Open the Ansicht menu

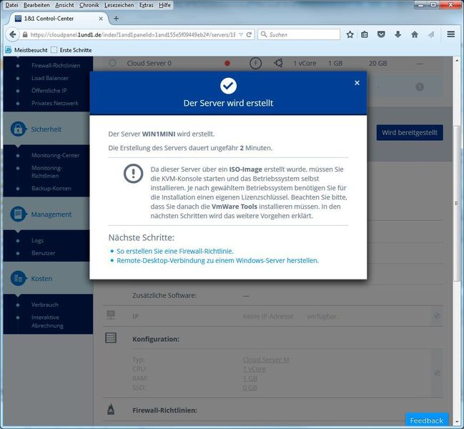click(64, 5)
